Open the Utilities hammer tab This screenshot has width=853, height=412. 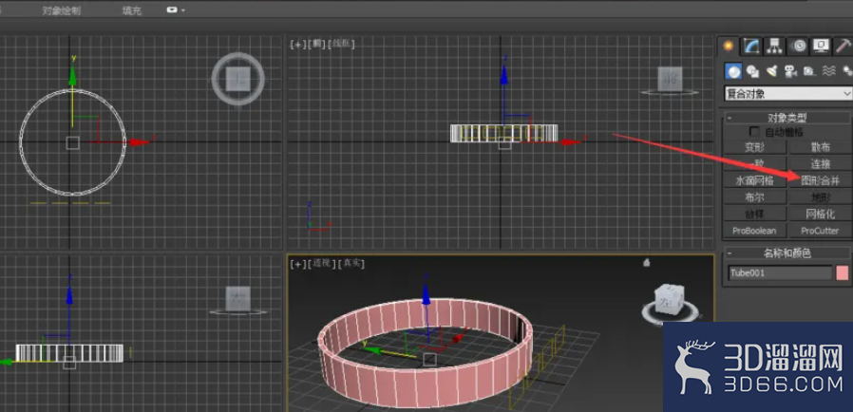click(x=843, y=47)
